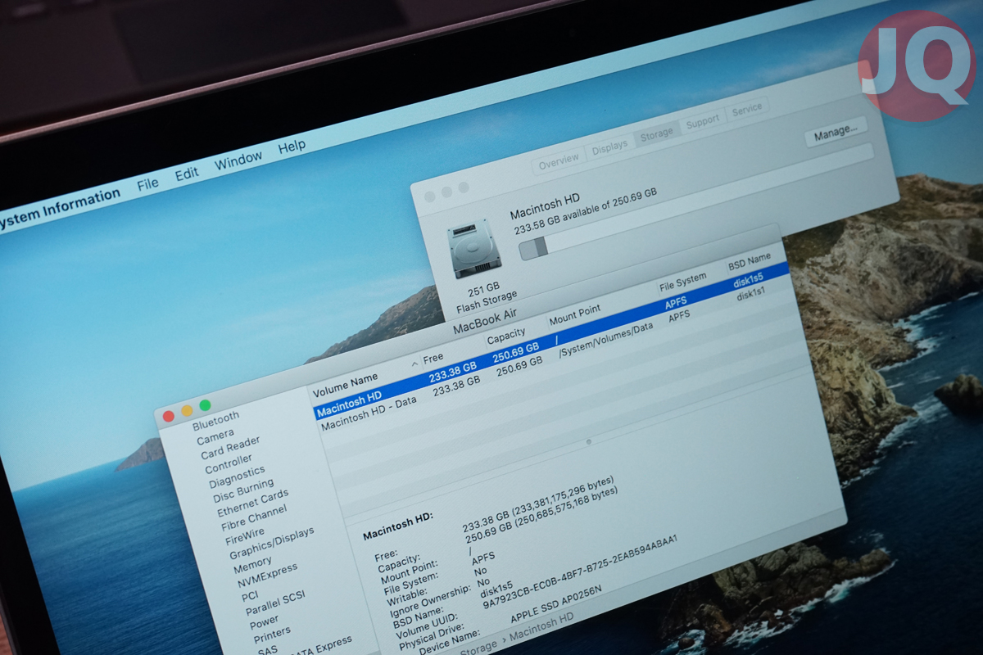Click the "251 GB Flash Storage" label

[x=486, y=296]
